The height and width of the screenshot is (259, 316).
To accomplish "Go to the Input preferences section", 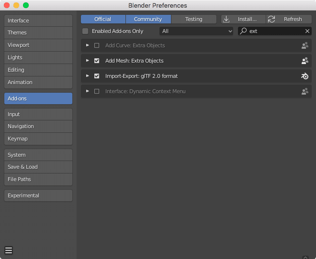I will point(38,114).
